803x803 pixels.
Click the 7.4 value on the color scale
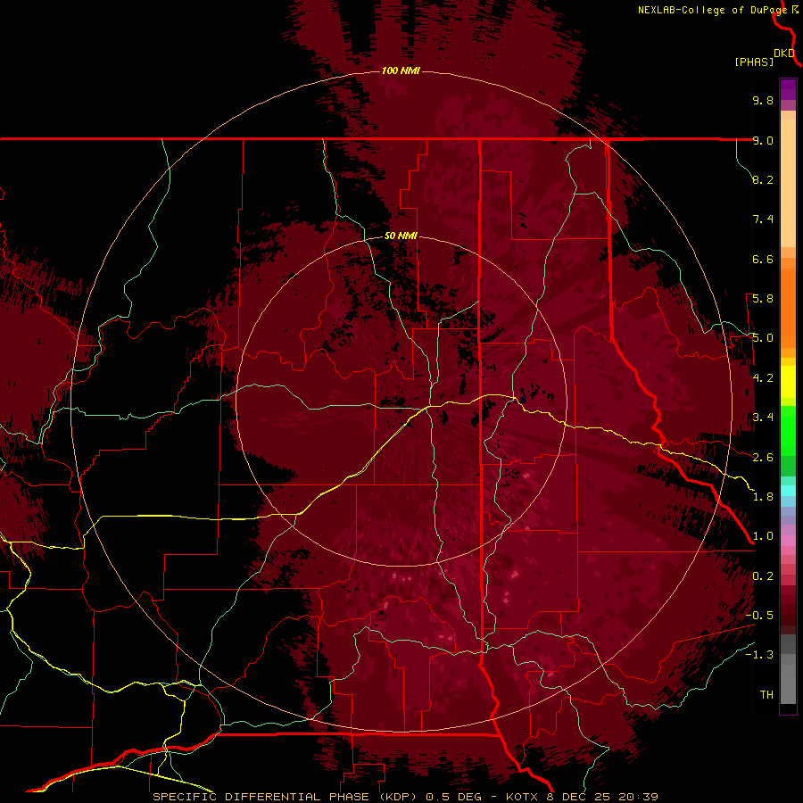pyautogui.click(x=763, y=219)
